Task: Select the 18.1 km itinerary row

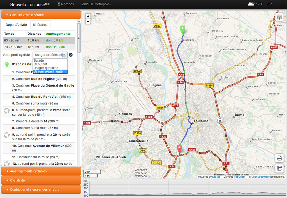Action: [x=39, y=47]
